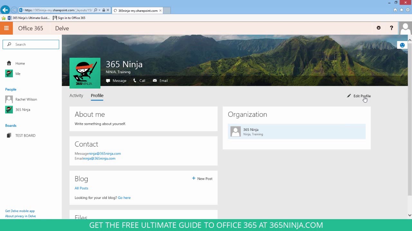This screenshot has width=412, height=231.
Task: Click the Call phone icon
Action: point(135,81)
